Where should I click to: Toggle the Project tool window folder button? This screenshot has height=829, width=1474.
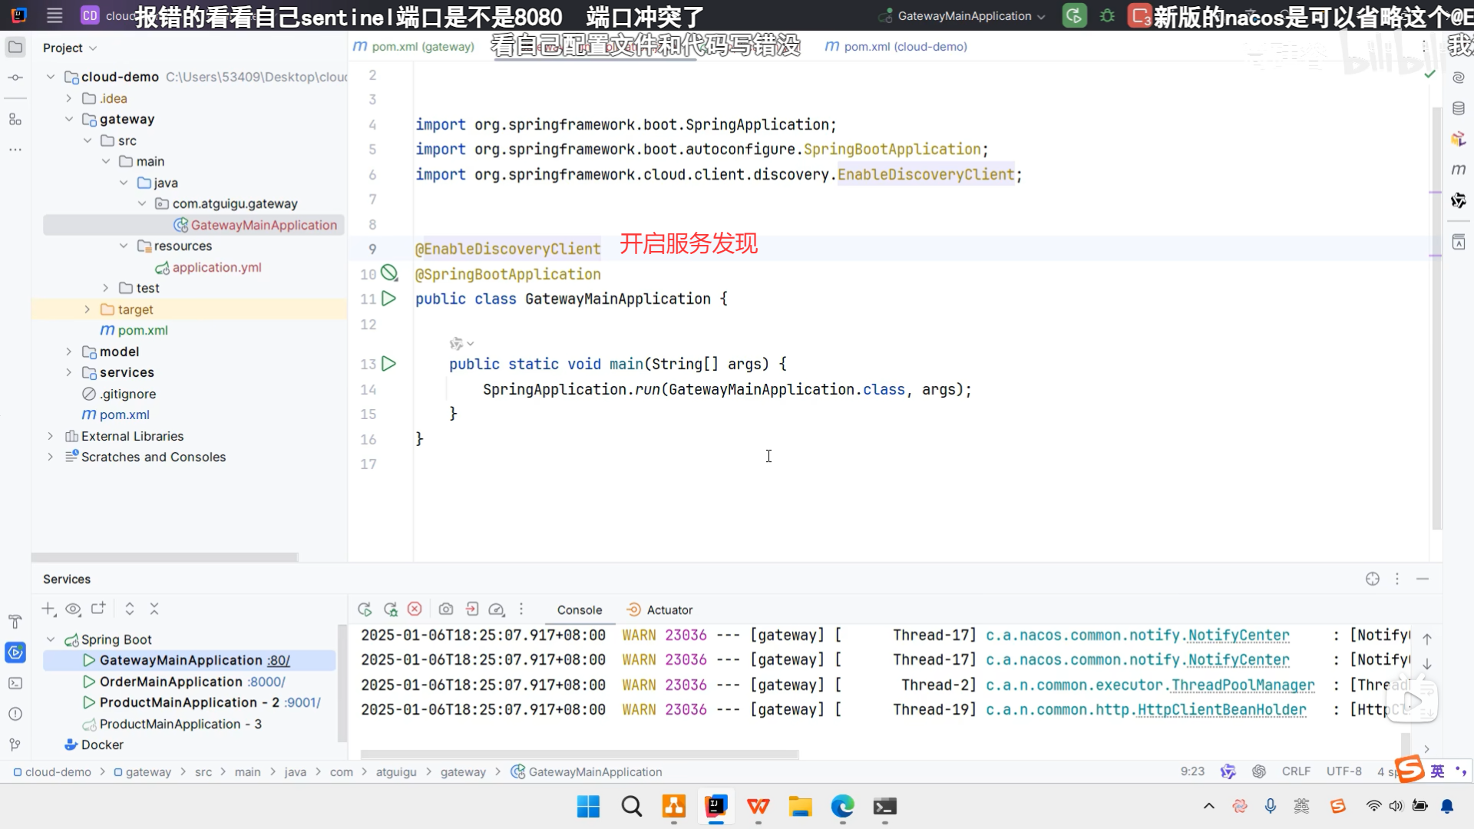click(15, 48)
